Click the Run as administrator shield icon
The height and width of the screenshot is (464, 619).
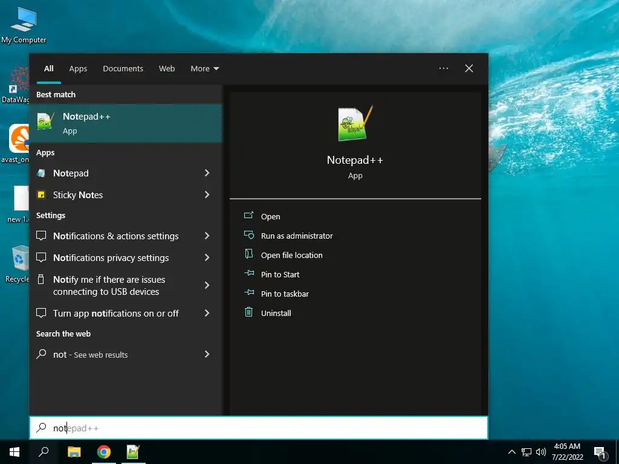tap(248, 235)
